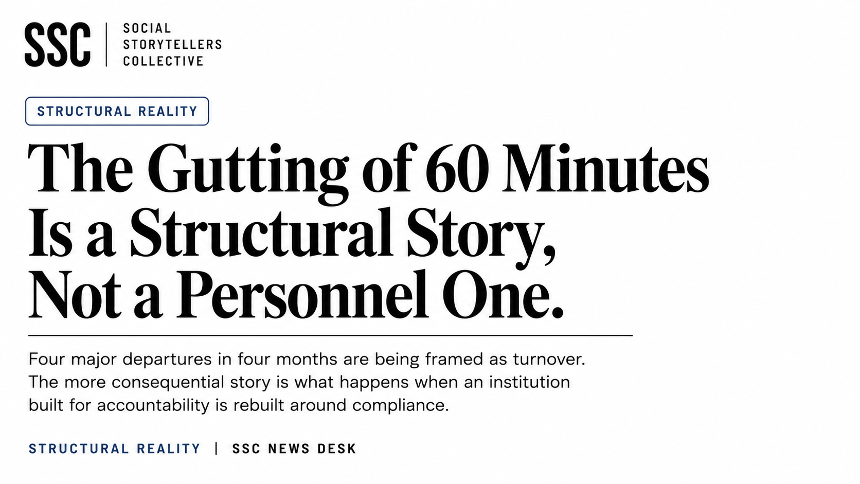Click the article summary paragraph
860x484 pixels.
click(x=307, y=382)
